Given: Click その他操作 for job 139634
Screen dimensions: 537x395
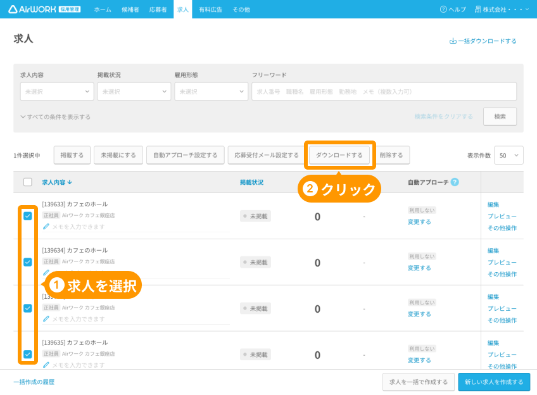Looking at the screenshot, I should click(502, 274).
